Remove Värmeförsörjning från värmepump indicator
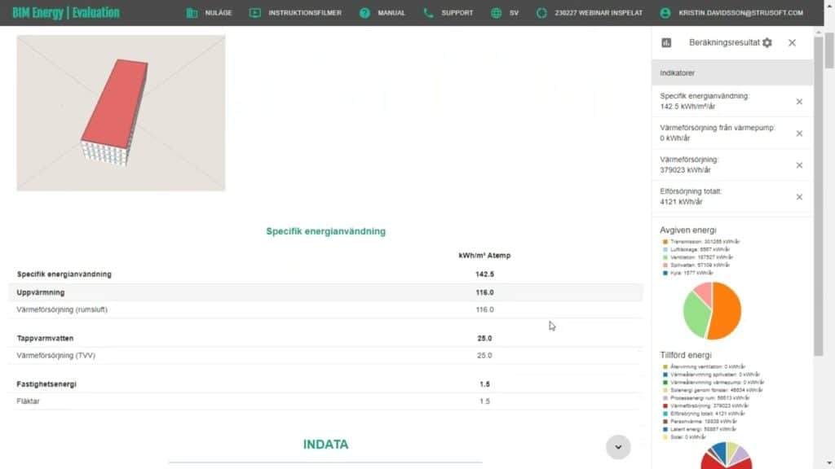This screenshot has height=469, width=835. tap(799, 134)
